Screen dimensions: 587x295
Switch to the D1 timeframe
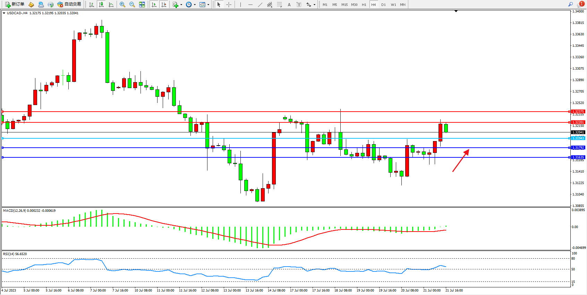click(x=383, y=5)
